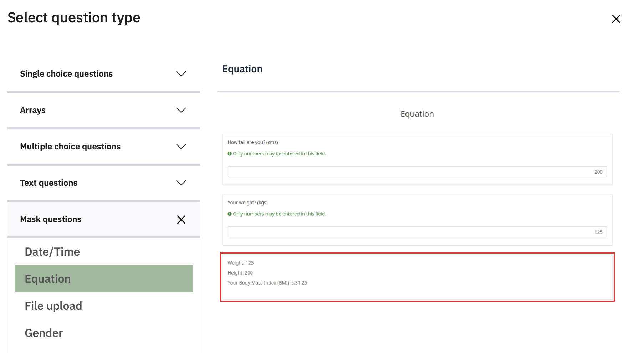Click the height input field showing 200

click(417, 172)
